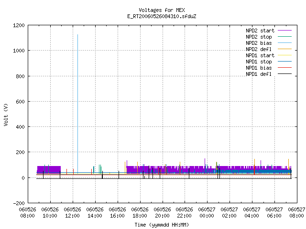Pick the red NPD1 bias legend line sample

click(x=285, y=68)
